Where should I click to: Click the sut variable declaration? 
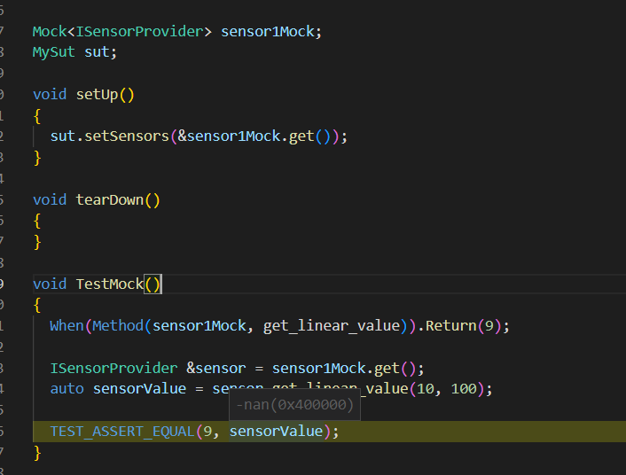click(x=98, y=51)
